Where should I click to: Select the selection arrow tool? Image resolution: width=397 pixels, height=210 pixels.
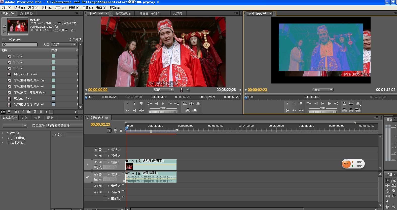pos(387,180)
